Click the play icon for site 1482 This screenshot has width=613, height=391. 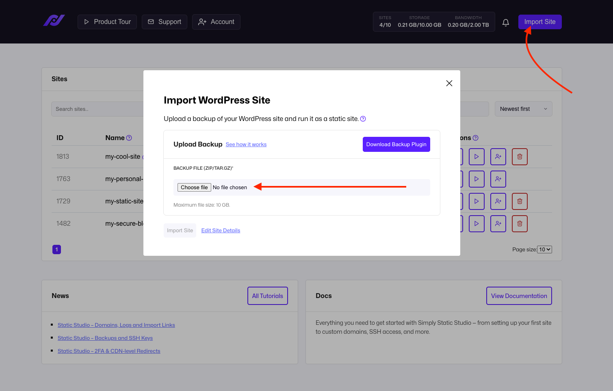click(477, 224)
